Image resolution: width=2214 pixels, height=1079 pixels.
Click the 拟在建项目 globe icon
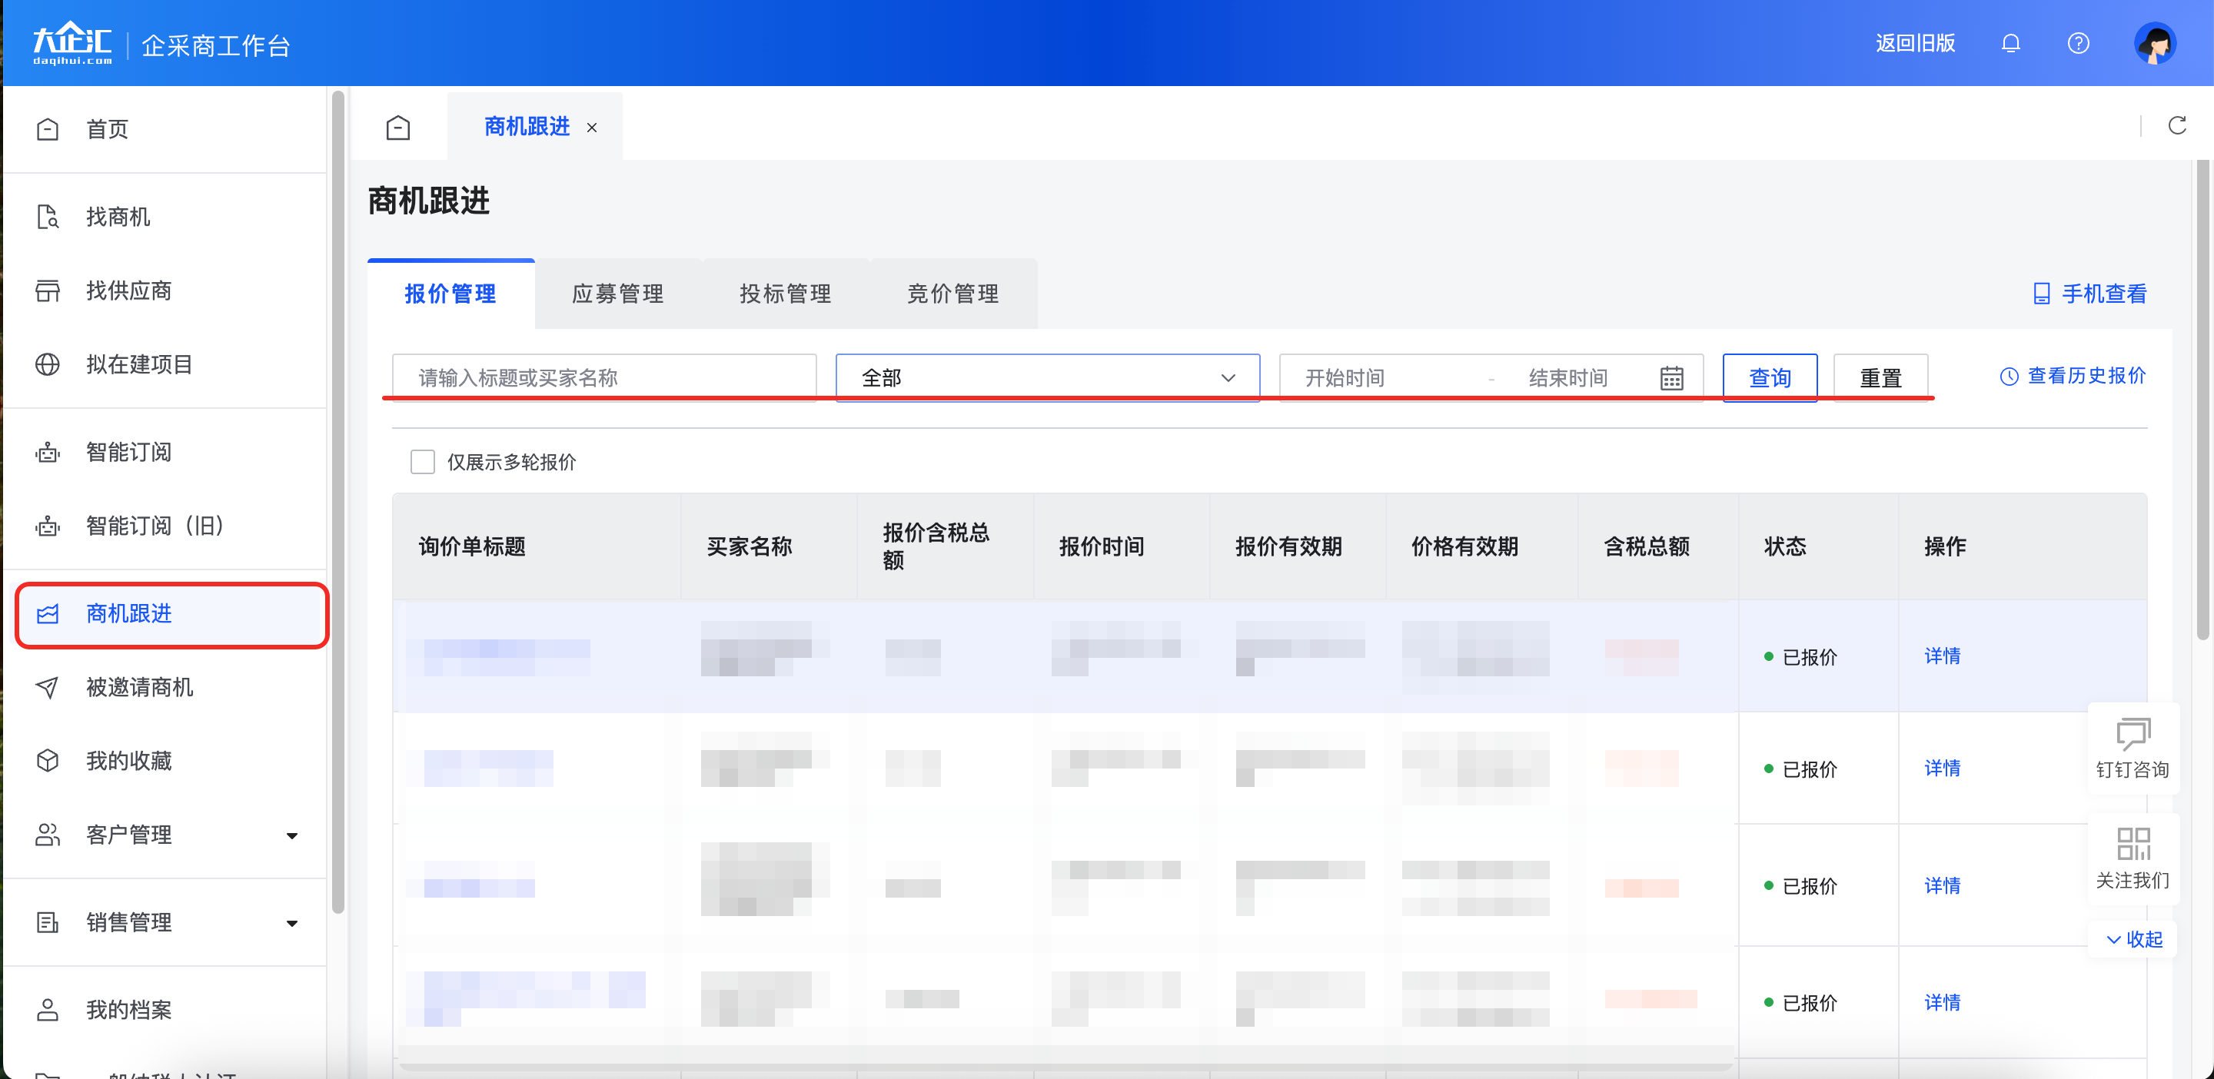point(47,364)
